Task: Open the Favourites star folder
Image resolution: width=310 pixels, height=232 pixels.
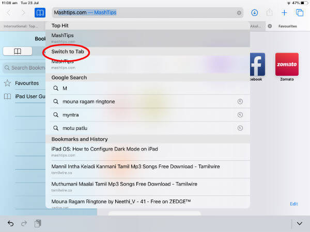Action: 23,83
